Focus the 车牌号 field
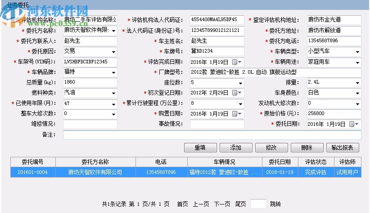370x213 pixels. pos(217,51)
